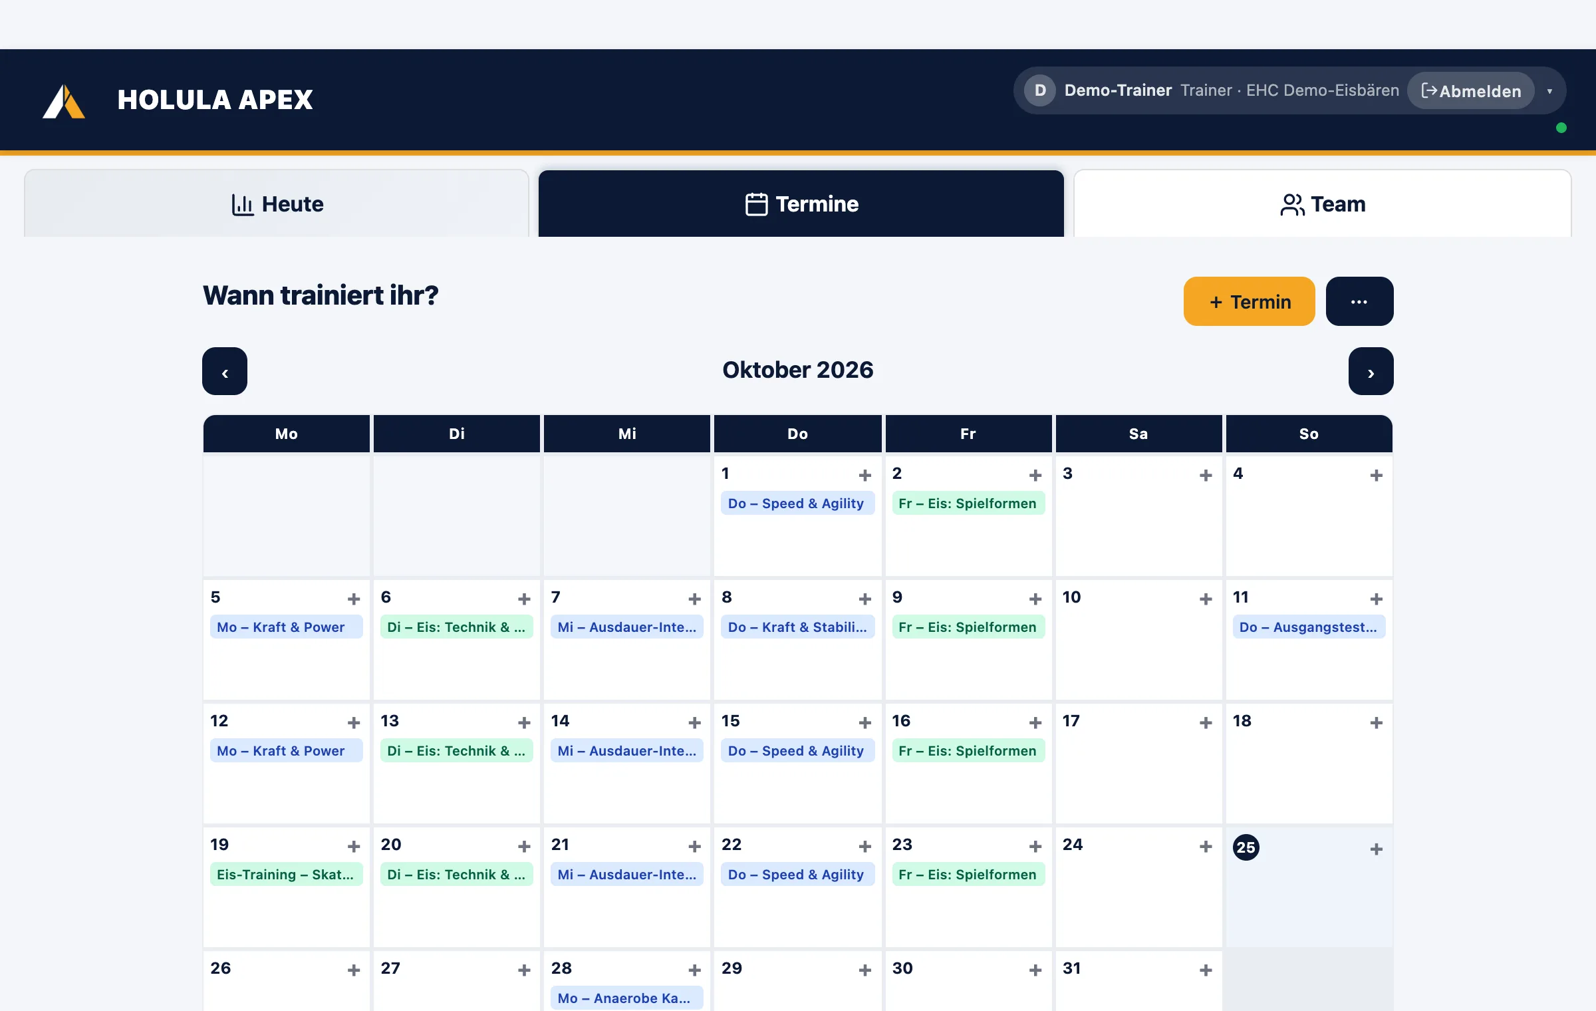1596x1011 pixels.
Task: Open Eis: Spielformen event on October 16
Action: tap(968, 751)
